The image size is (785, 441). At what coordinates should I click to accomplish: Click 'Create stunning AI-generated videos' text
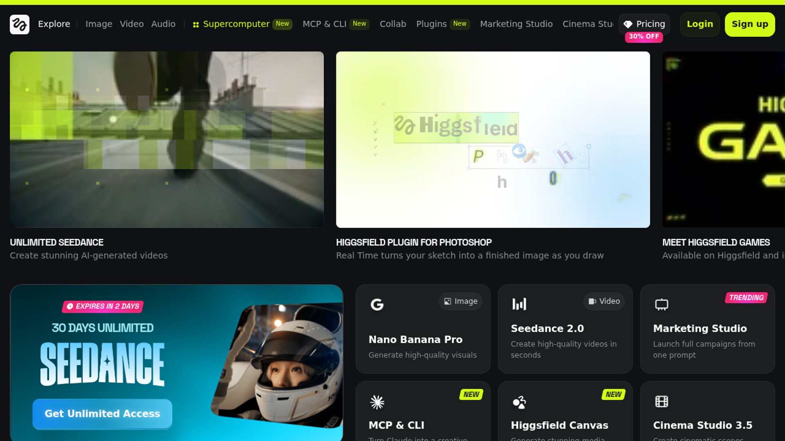89,256
